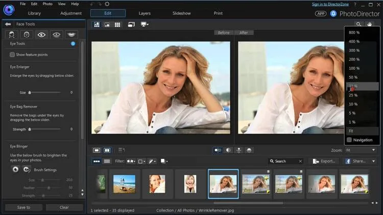Select the zoom magnifier tool
Viewport: 383px width, 215px height.
[x=358, y=24]
